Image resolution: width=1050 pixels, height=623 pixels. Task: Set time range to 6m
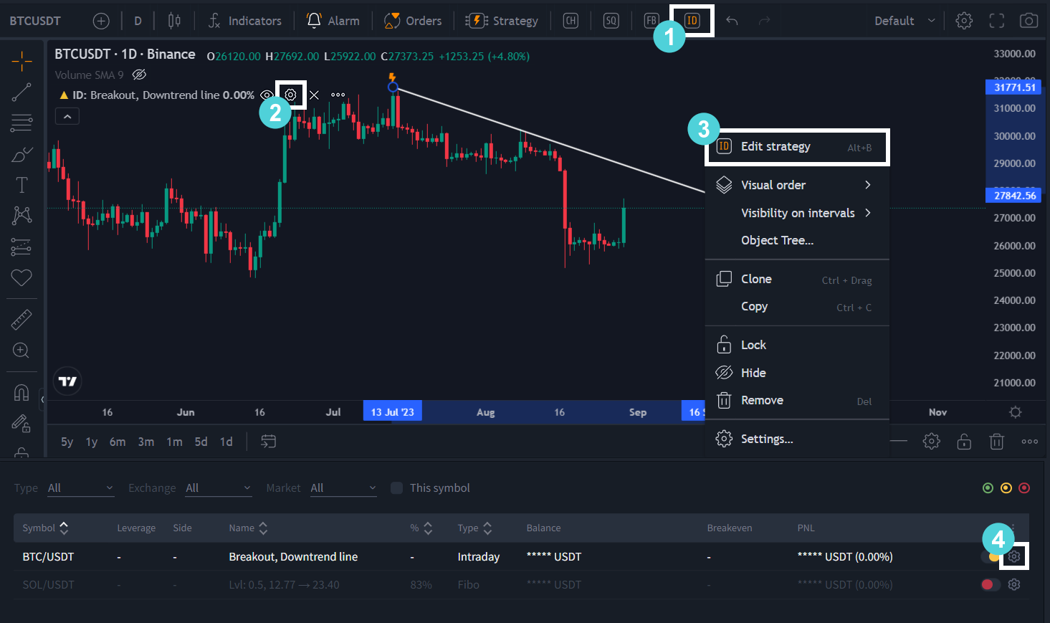click(118, 442)
